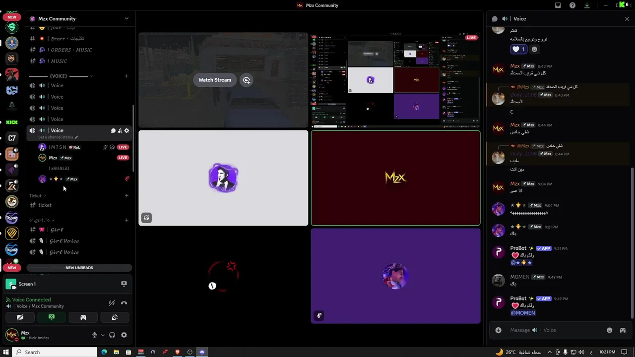Click the Watch Stream button
The image size is (635, 357).
pyautogui.click(x=215, y=80)
